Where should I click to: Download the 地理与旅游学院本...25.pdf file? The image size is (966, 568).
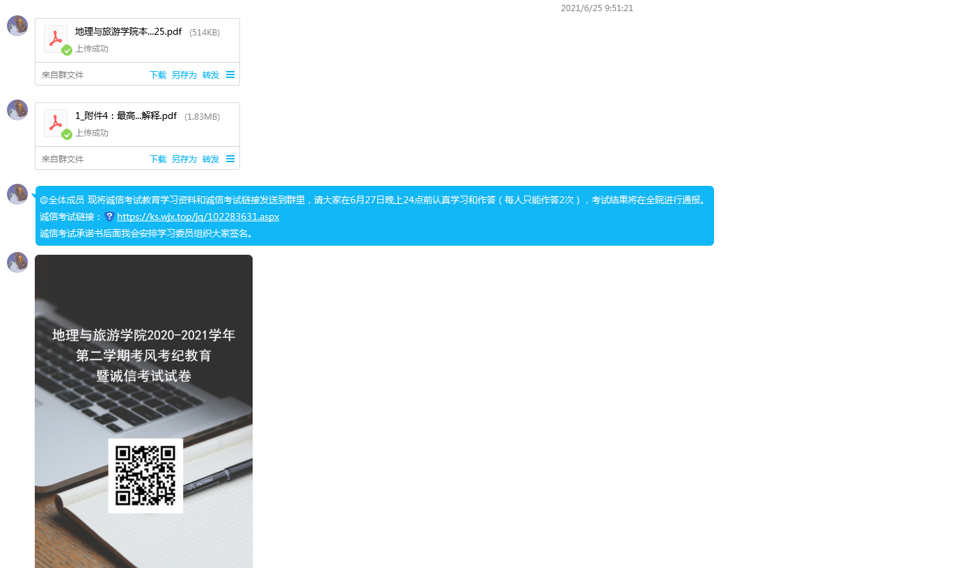(x=158, y=75)
